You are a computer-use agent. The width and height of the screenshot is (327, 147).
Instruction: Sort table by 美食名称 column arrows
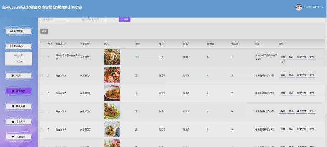click(66, 44)
